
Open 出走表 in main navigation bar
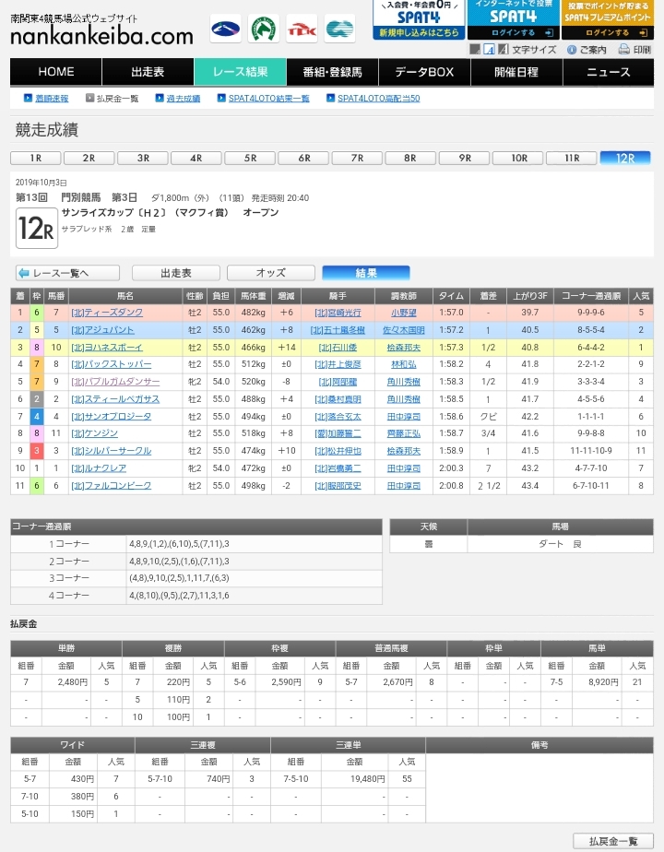point(148,72)
